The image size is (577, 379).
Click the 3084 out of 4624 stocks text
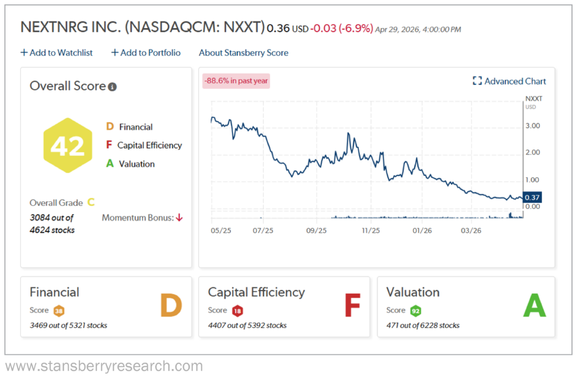(52, 224)
